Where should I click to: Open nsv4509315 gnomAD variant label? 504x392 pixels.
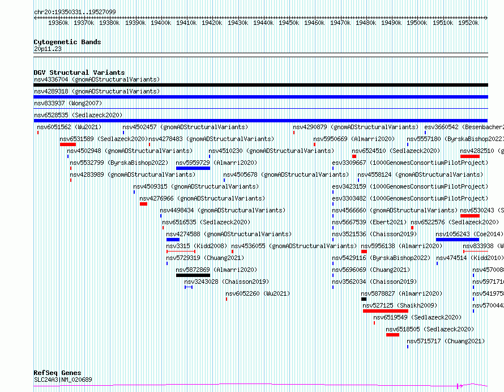196,186
